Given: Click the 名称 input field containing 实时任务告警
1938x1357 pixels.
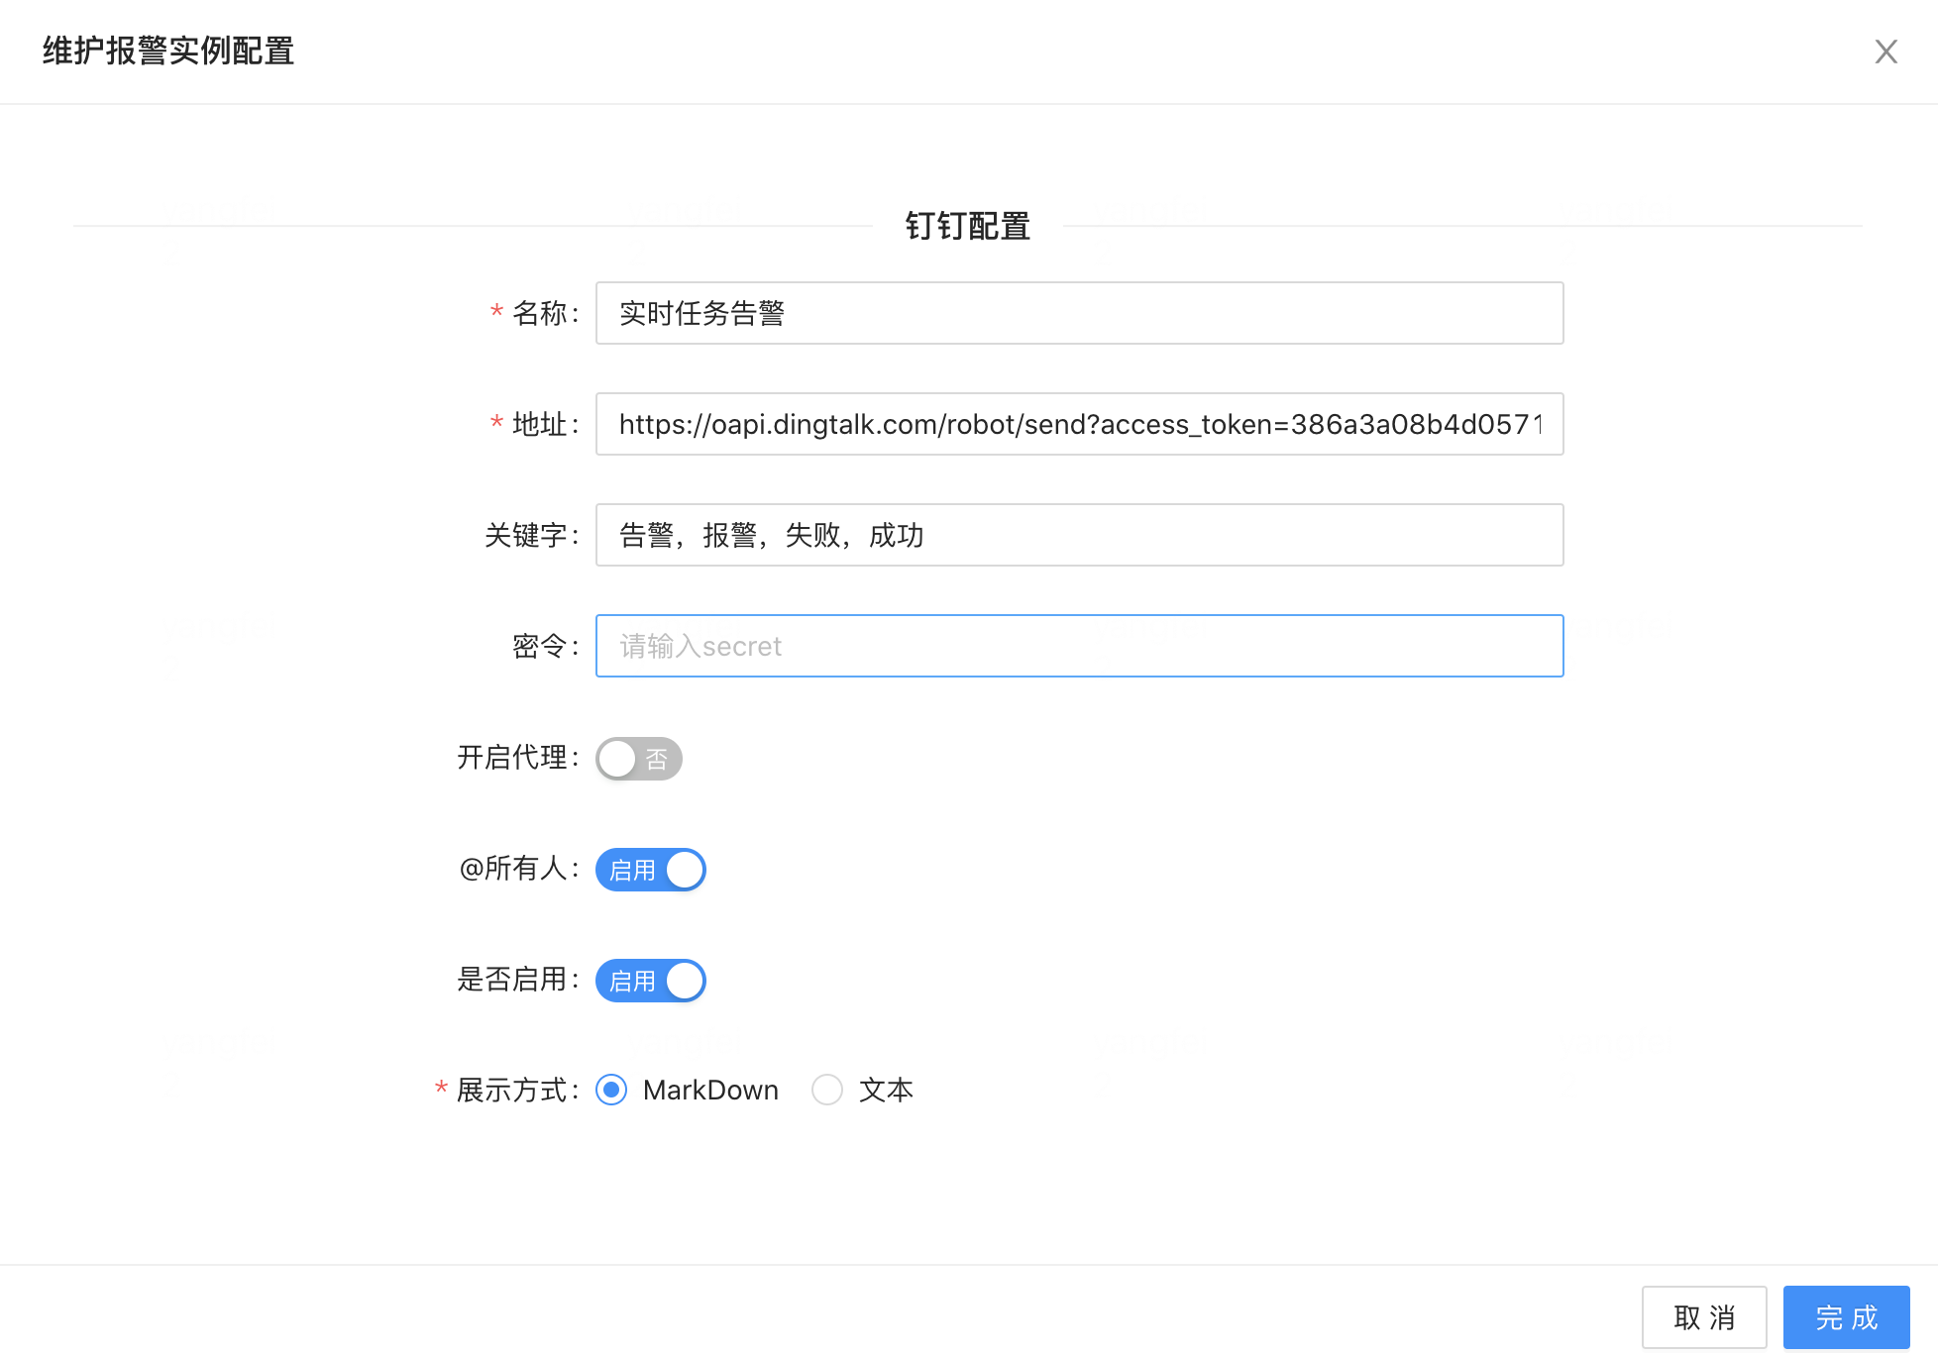Looking at the screenshot, I should tap(1079, 313).
